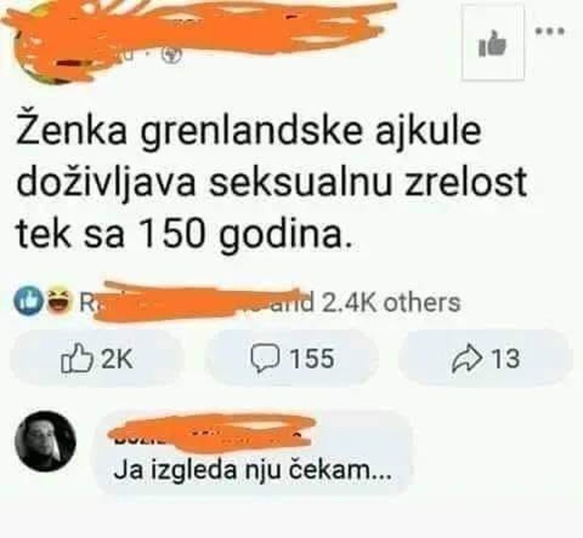Click the page like thumbs-up button
The height and width of the screenshot is (538, 583).
coord(492,43)
